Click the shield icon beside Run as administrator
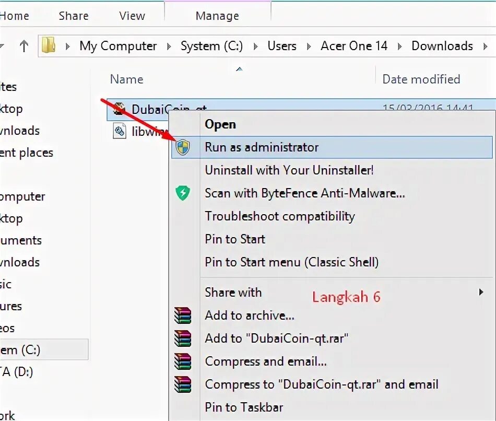The height and width of the screenshot is (421, 496). click(x=183, y=147)
